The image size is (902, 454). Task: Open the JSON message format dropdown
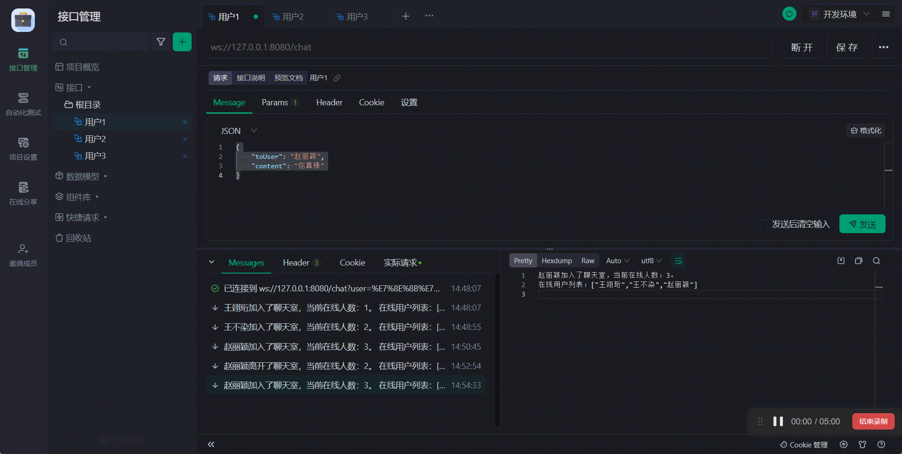click(x=239, y=131)
